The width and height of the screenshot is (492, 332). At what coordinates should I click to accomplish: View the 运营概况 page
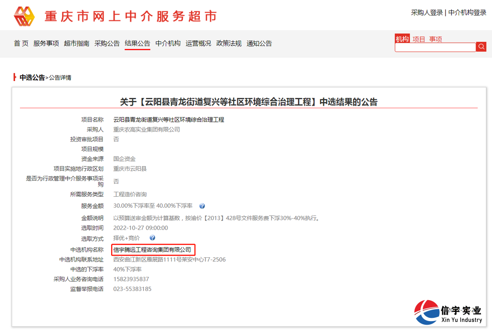pos(198,43)
